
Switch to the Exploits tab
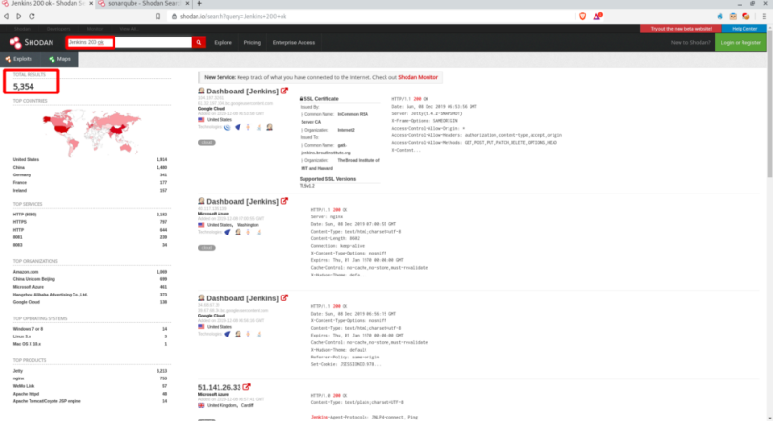23,59
